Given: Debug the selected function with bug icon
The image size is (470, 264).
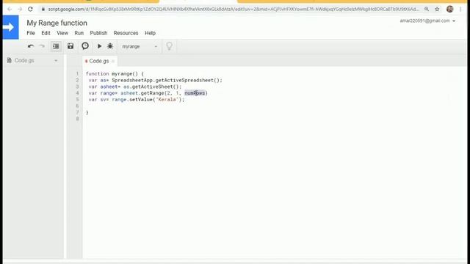Looking at the screenshot, I should [x=110, y=46].
